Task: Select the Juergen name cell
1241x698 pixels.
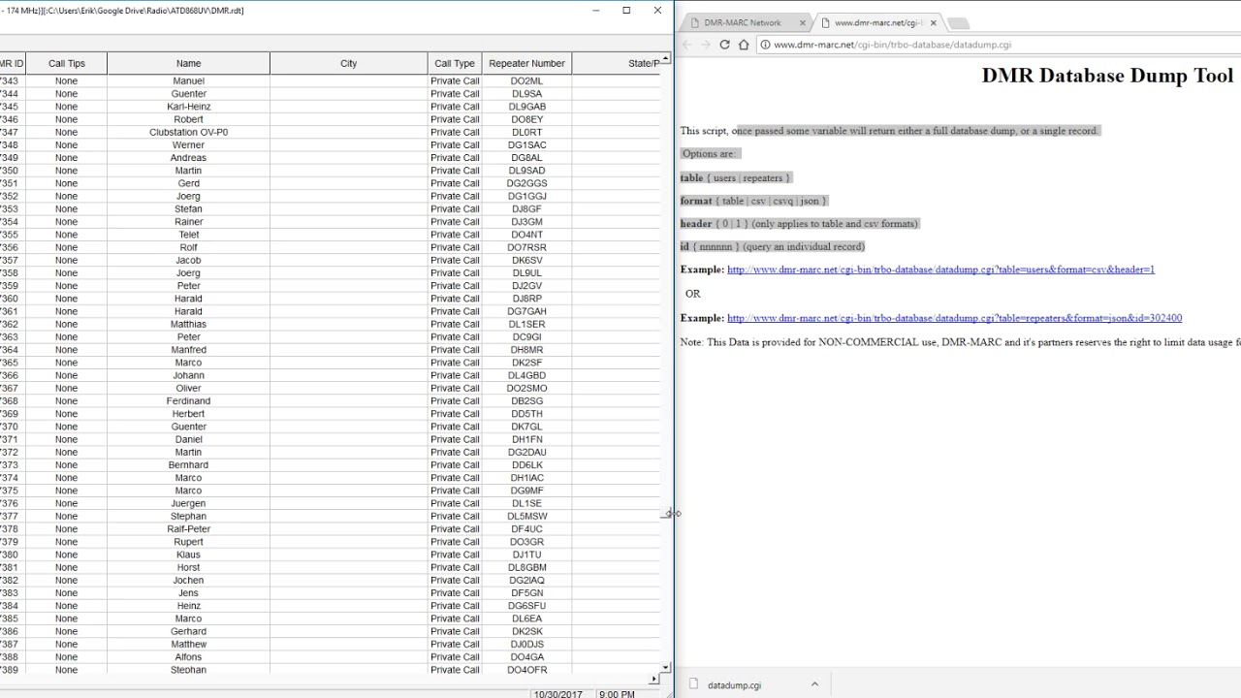Action: click(x=188, y=503)
